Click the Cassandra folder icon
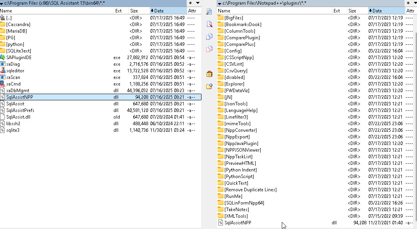 pos(3,24)
